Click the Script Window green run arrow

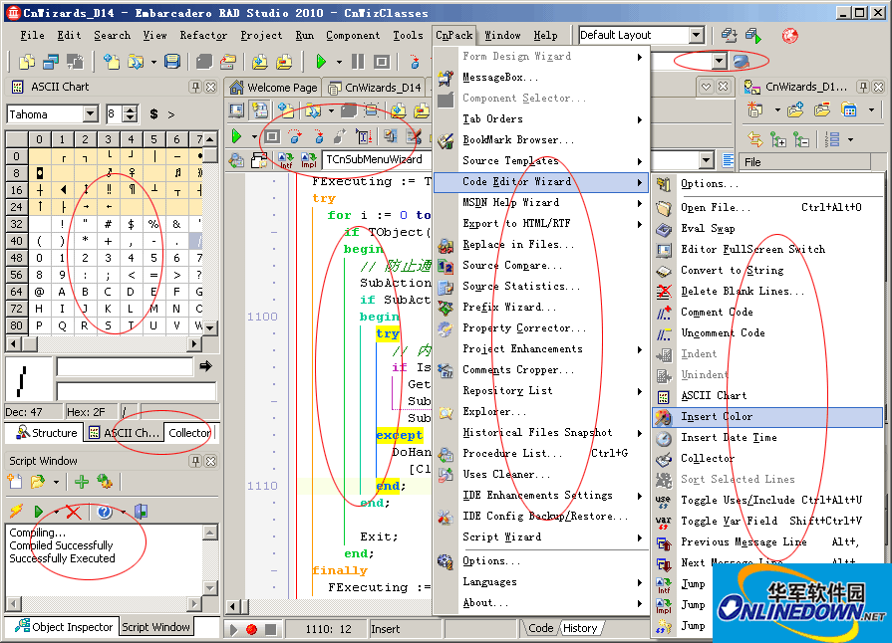click(x=39, y=512)
